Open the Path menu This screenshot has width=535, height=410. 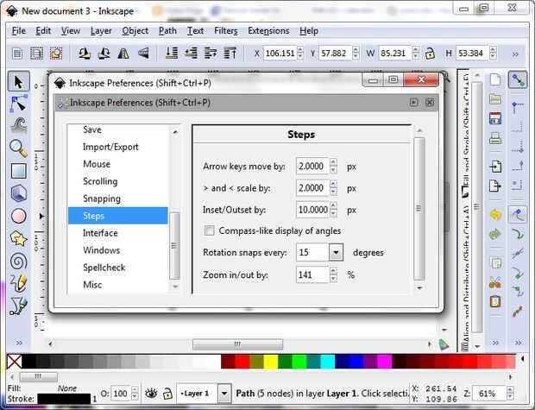[167, 31]
